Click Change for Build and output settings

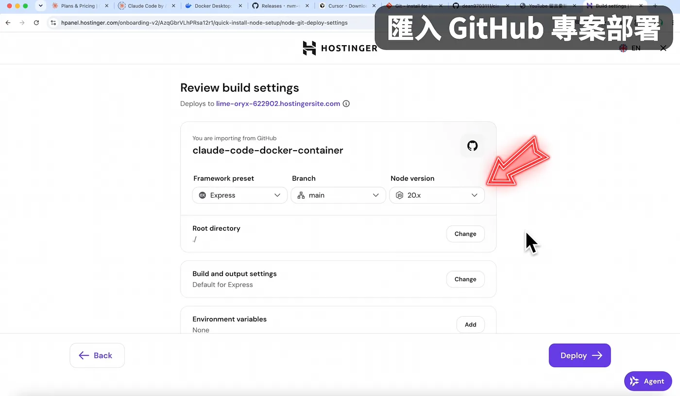pyautogui.click(x=465, y=279)
